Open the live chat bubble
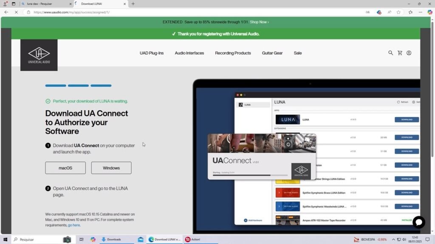 [418, 222]
